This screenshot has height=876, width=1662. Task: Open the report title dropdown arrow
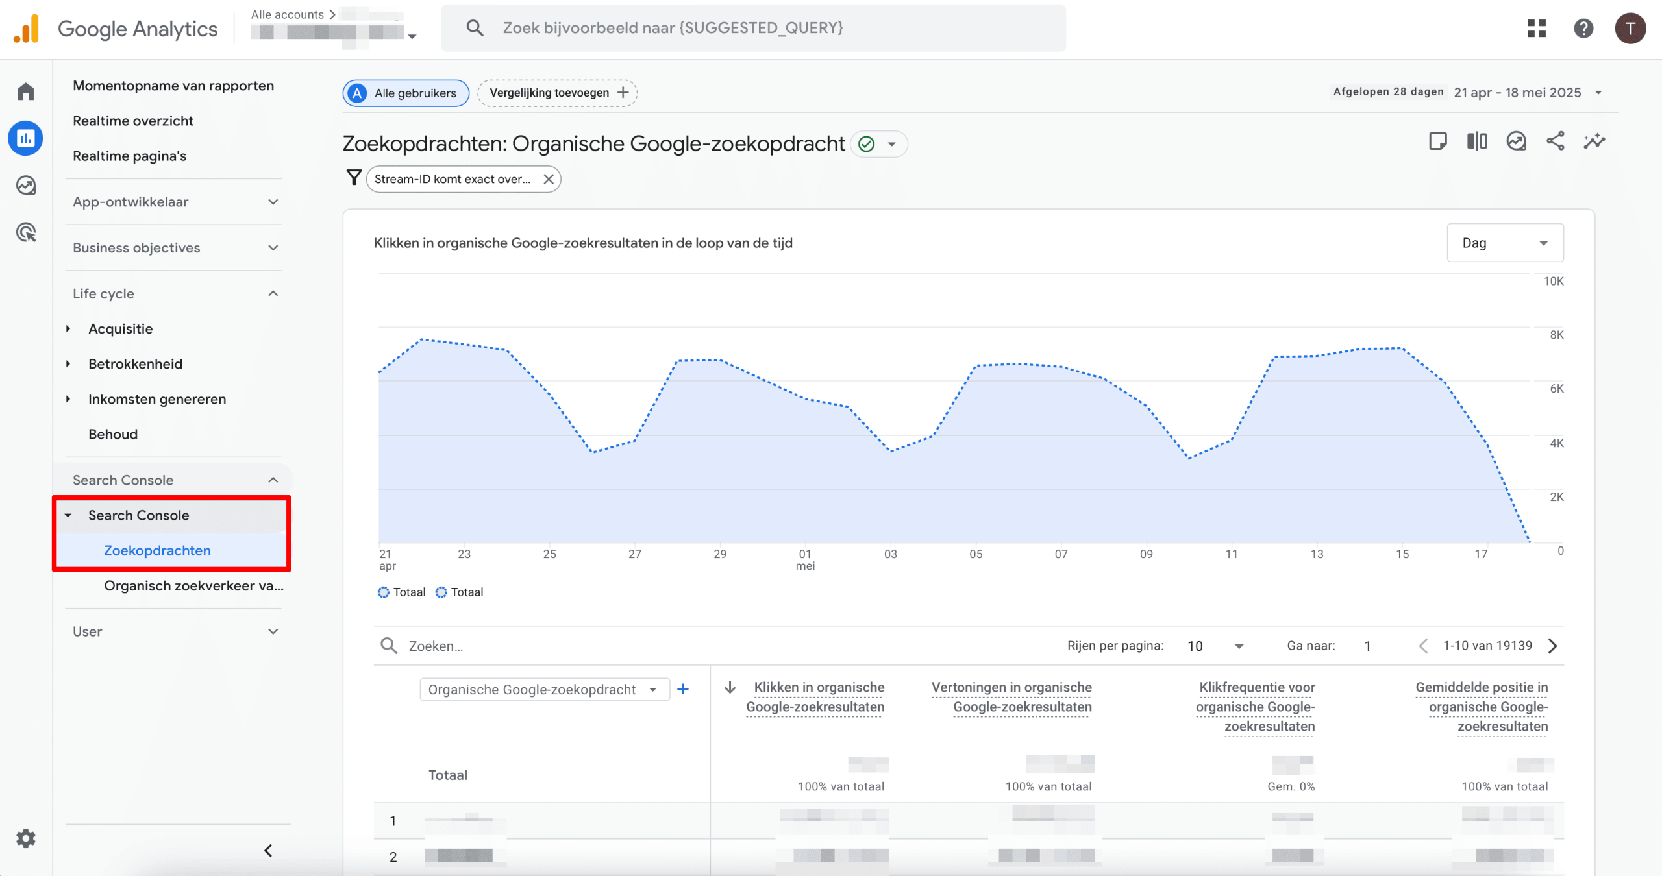tap(892, 144)
